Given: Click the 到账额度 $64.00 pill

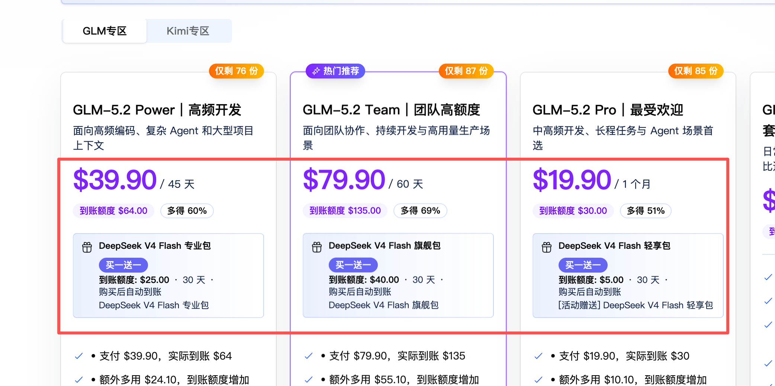Looking at the screenshot, I should click(113, 211).
